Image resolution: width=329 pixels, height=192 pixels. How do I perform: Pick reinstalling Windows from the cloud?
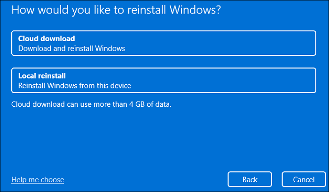tap(162, 43)
